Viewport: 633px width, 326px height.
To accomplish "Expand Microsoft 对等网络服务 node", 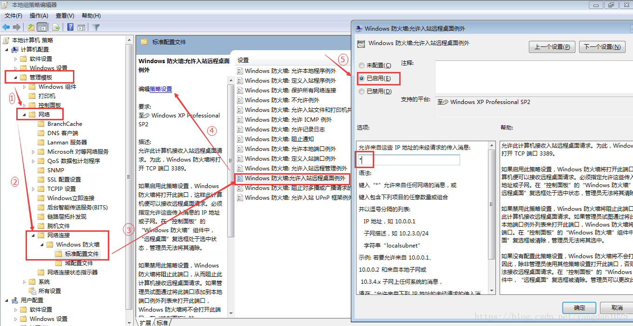I will click(33, 152).
